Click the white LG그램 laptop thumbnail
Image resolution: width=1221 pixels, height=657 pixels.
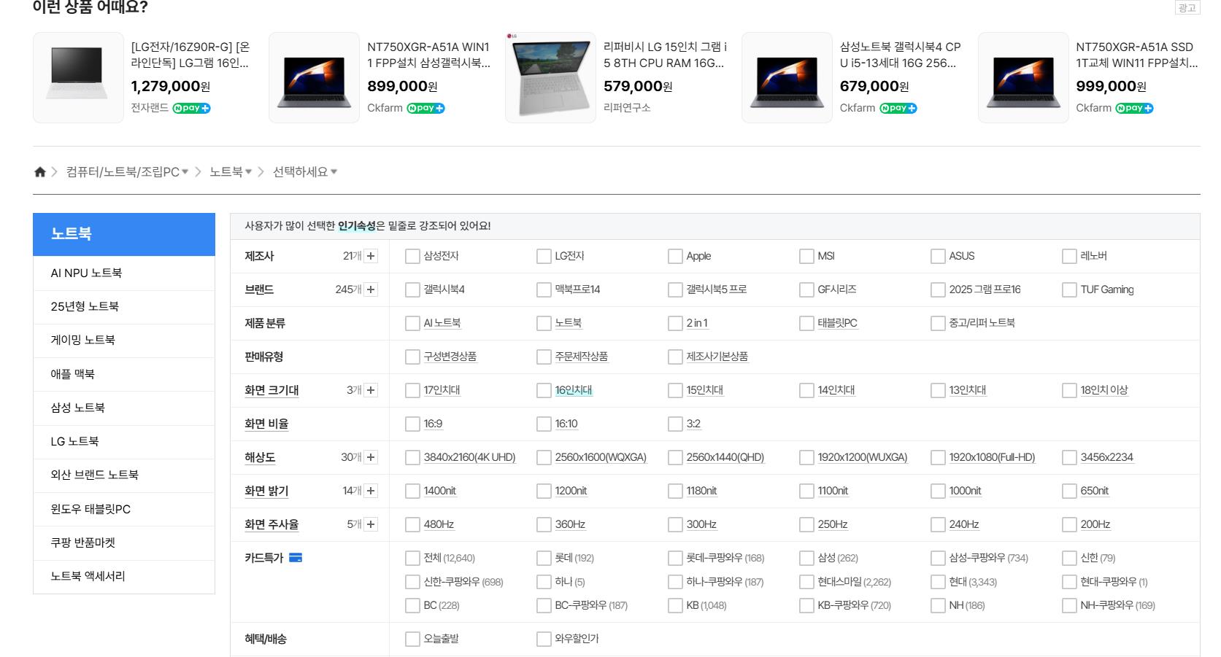(78, 77)
